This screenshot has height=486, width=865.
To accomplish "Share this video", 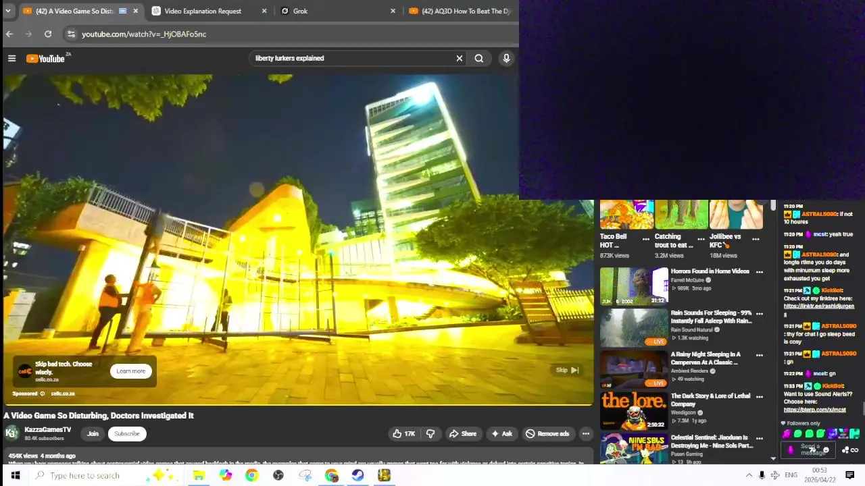I will pyautogui.click(x=463, y=433).
